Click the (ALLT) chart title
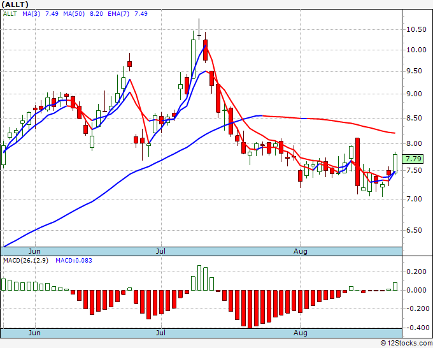This screenshot has height=348, width=433. click(x=15, y=4)
